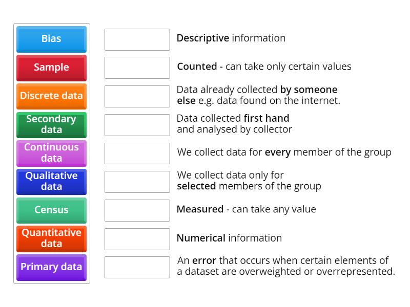Select the Numerical information definition text
The height and width of the screenshot is (307, 410).
[230, 238]
